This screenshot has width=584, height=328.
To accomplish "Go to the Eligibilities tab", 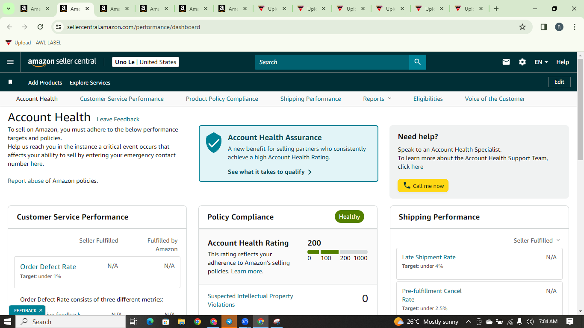I will tap(428, 99).
